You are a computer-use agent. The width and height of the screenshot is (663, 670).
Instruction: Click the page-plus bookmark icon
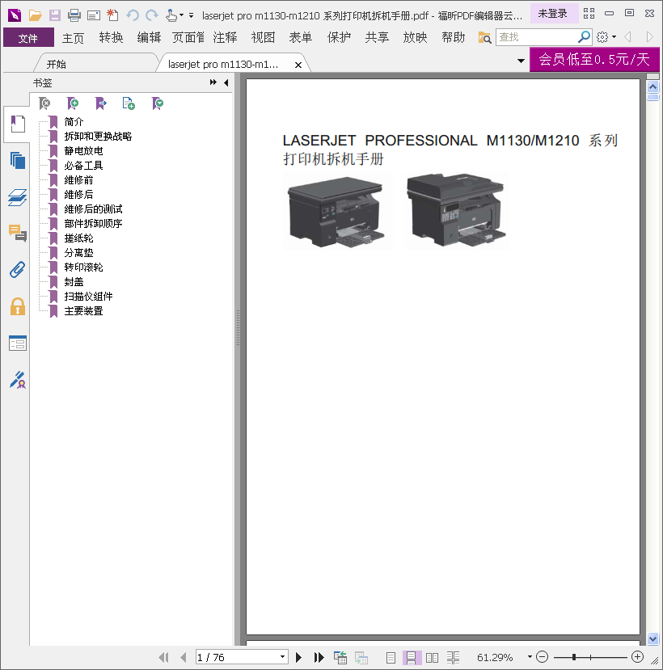(129, 103)
